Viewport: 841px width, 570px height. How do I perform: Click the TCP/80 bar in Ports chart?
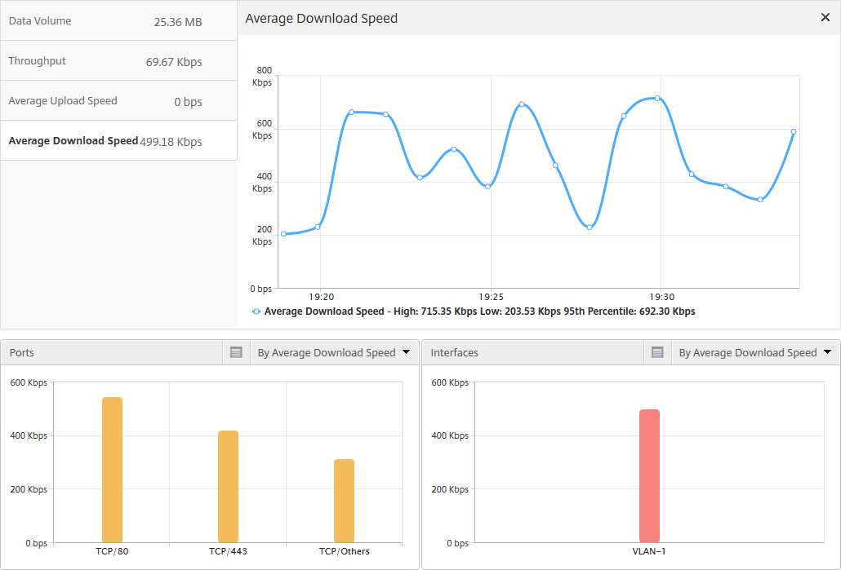click(x=112, y=470)
